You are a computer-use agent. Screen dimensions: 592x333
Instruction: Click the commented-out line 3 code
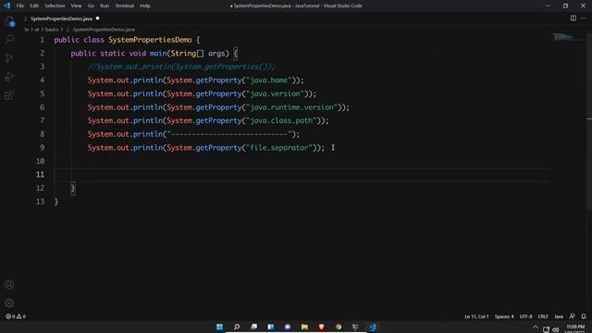pyautogui.click(x=181, y=67)
